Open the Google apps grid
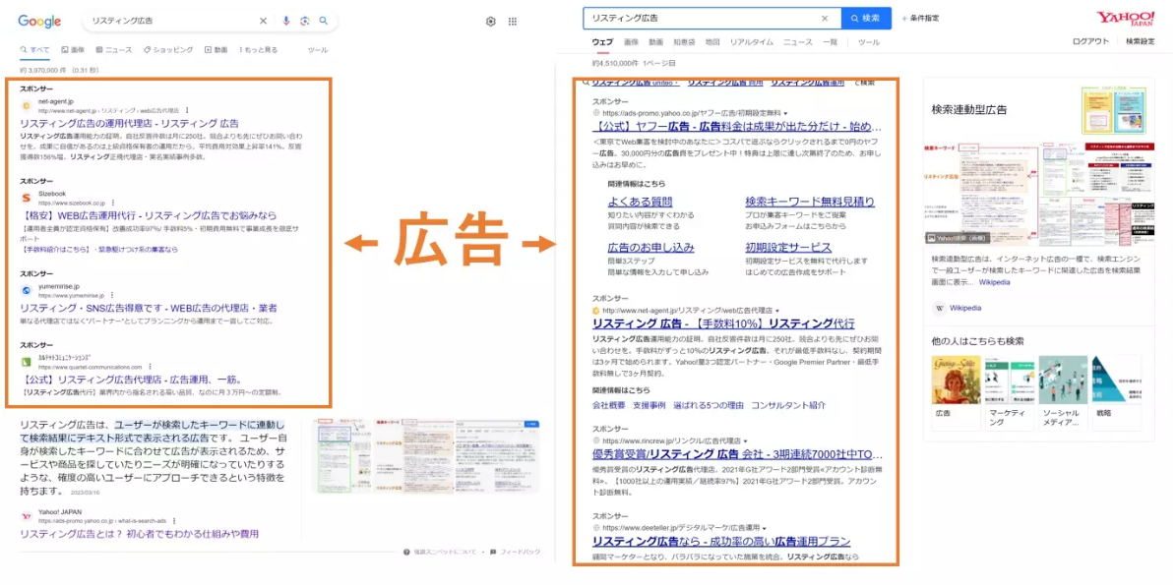1176x587 pixels. click(513, 21)
